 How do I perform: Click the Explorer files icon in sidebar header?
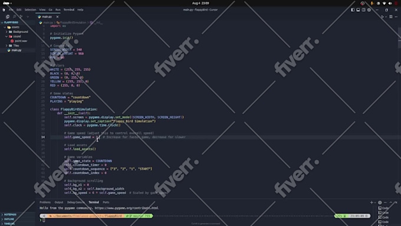(x=8, y=17)
